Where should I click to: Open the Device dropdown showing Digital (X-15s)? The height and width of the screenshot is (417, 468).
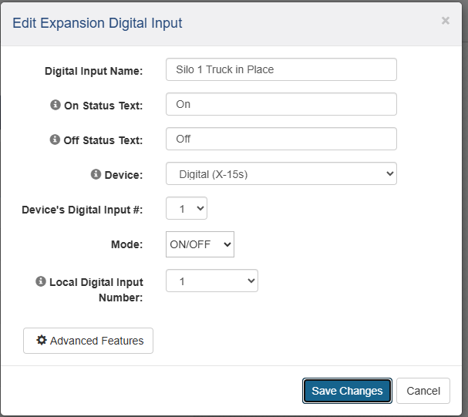(x=281, y=174)
